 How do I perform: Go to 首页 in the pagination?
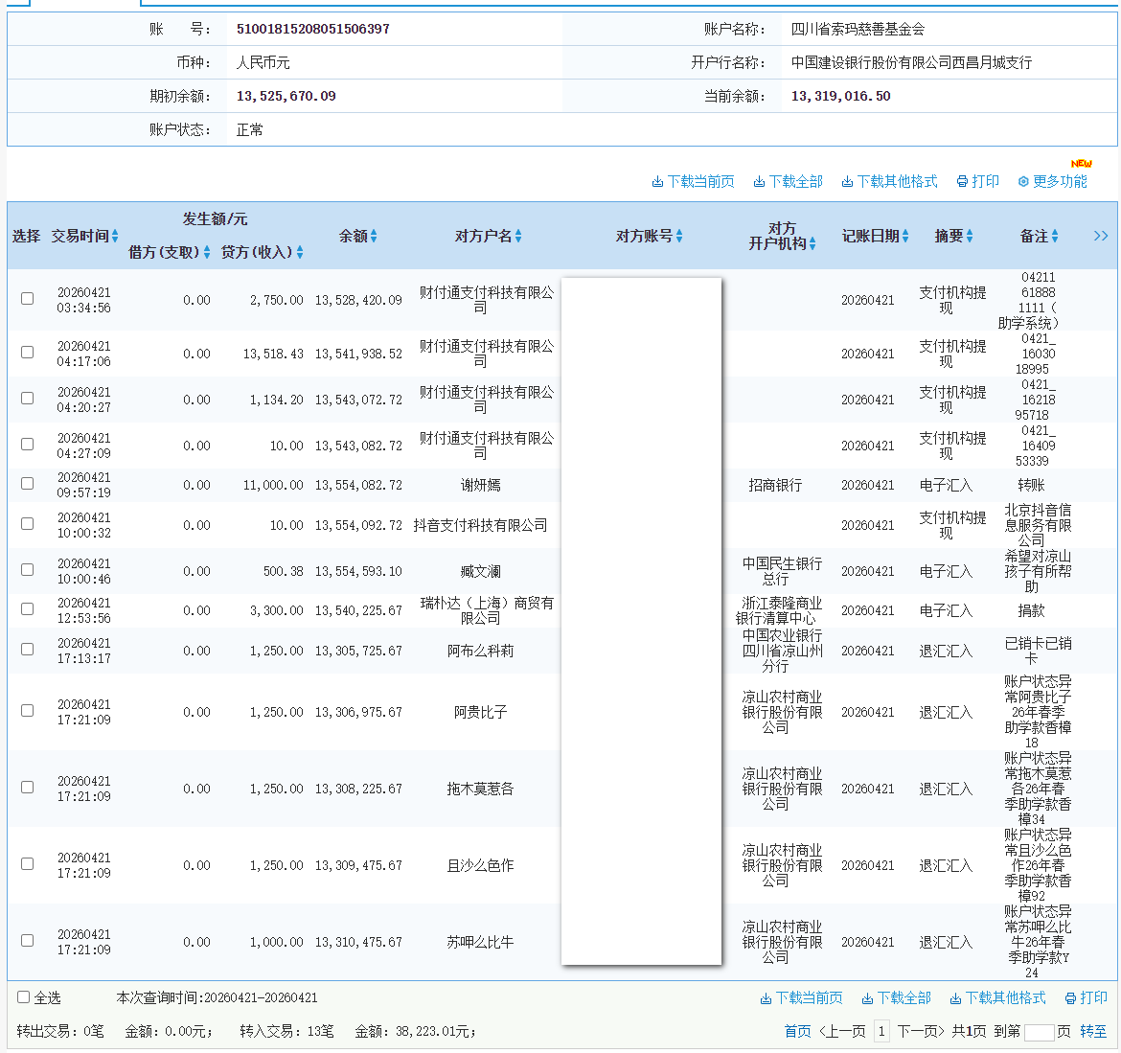(797, 1032)
